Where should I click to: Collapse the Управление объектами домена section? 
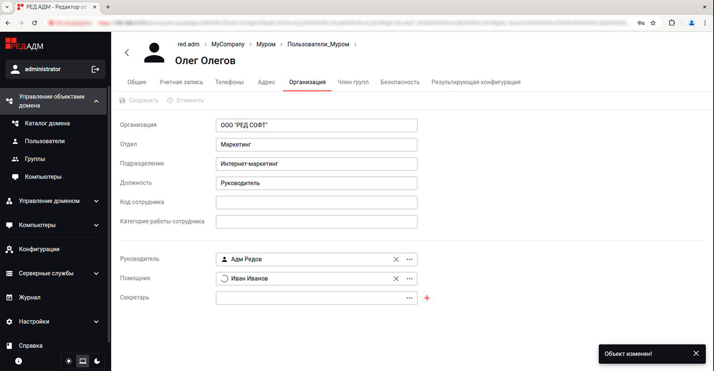(96, 101)
